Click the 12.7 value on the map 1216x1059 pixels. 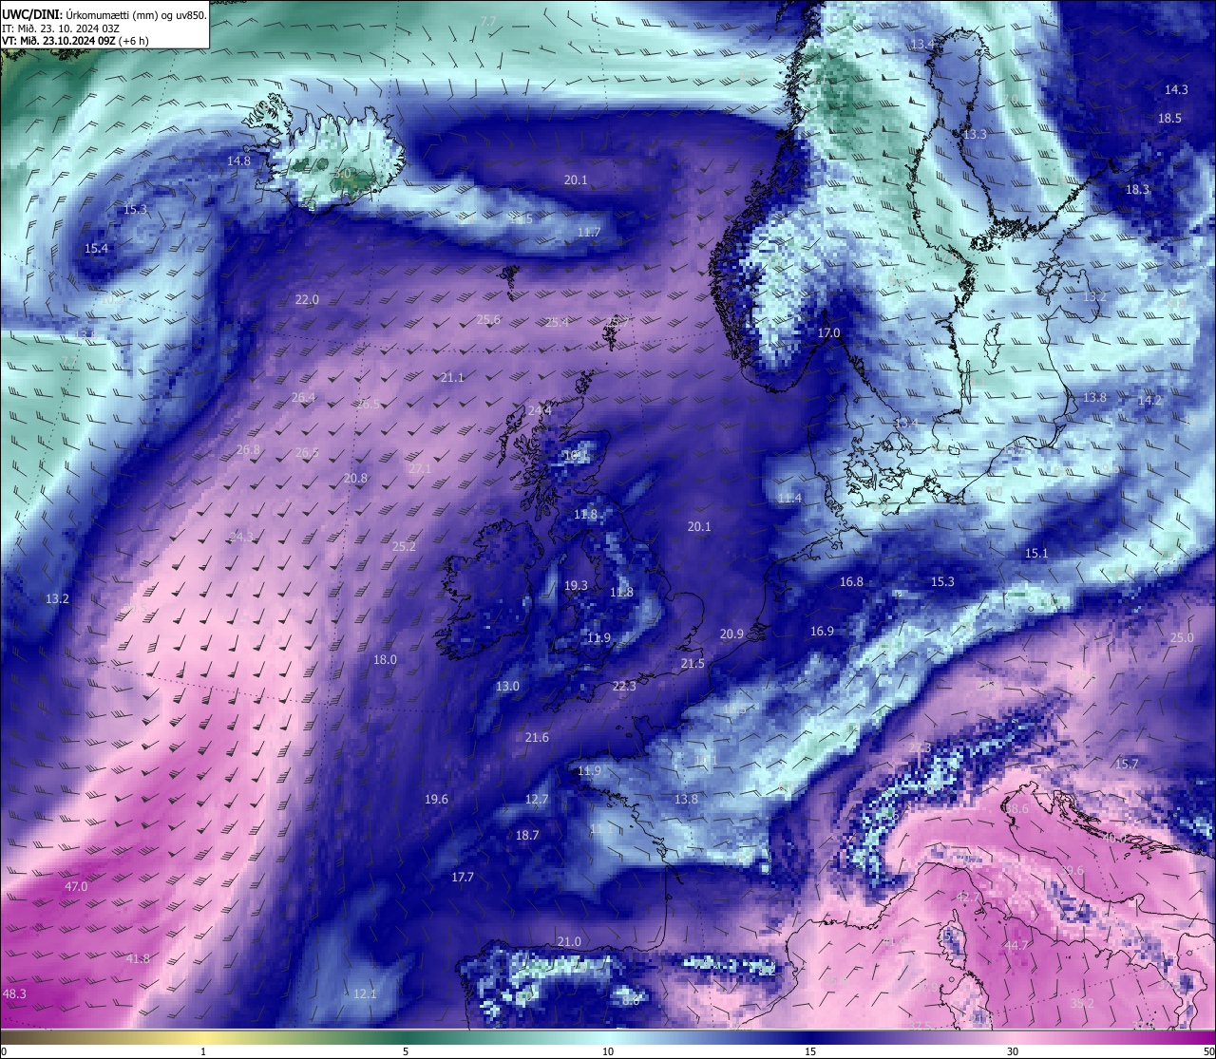coord(537,799)
